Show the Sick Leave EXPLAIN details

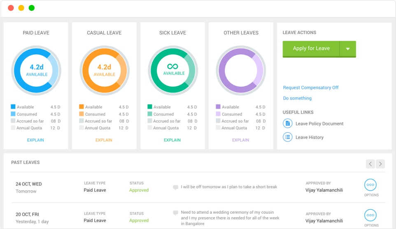(172, 140)
